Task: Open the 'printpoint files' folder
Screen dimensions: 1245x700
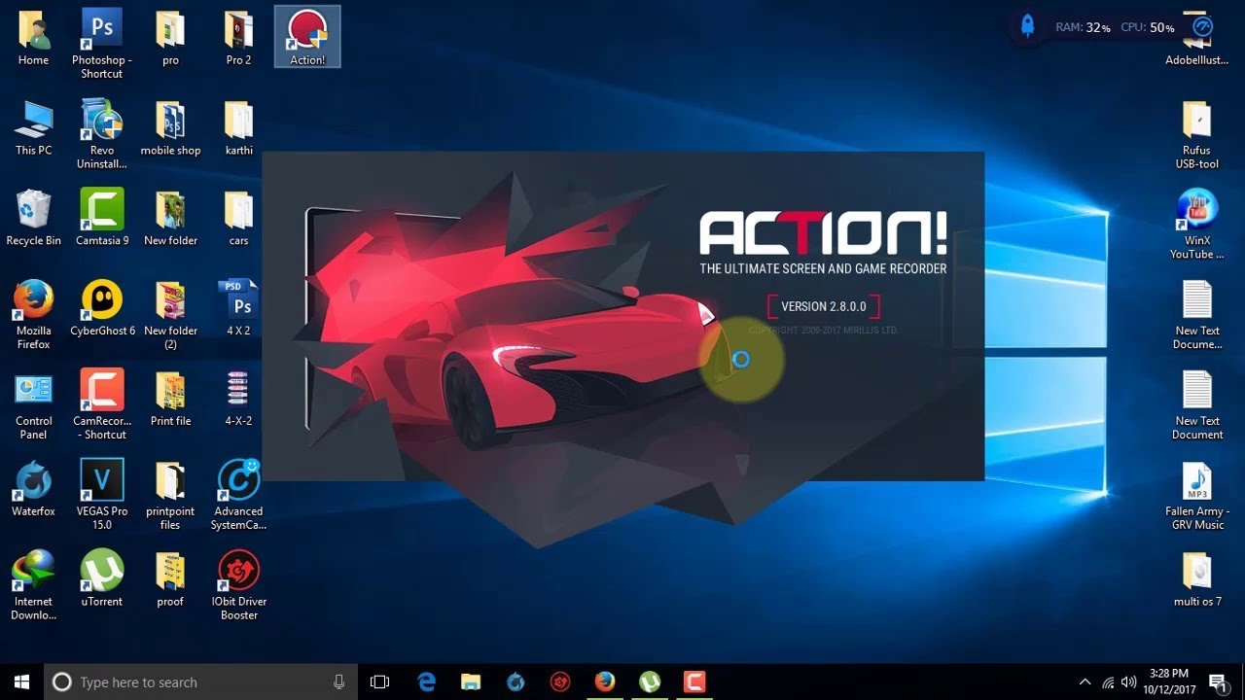Action: pyautogui.click(x=170, y=496)
